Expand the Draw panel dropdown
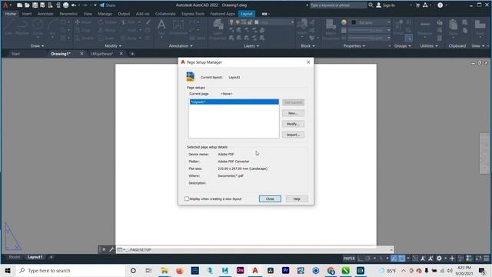492x277 pixels. (38, 46)
